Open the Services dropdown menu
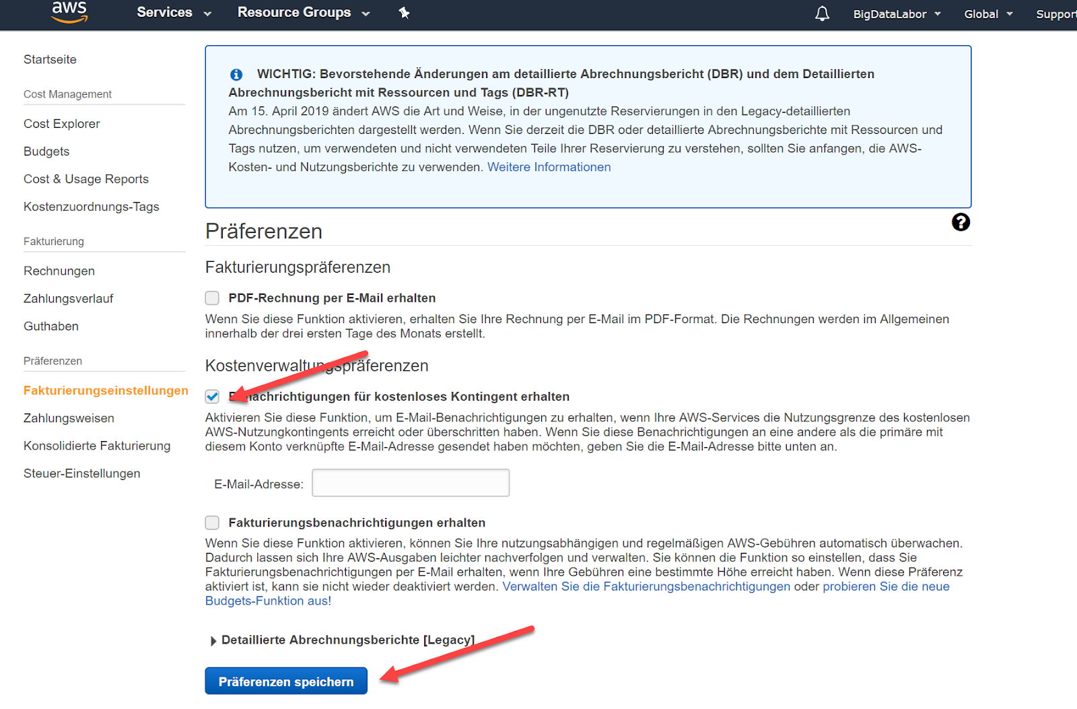This screenshot has width=1077, height=709. (174, 13)
